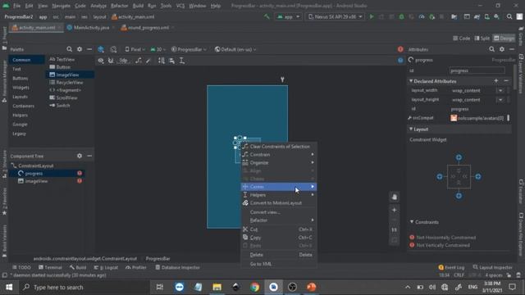Search the Palette with magnifier icon
This screenshot has height=295, width=525.
click(x=69, y=49)
